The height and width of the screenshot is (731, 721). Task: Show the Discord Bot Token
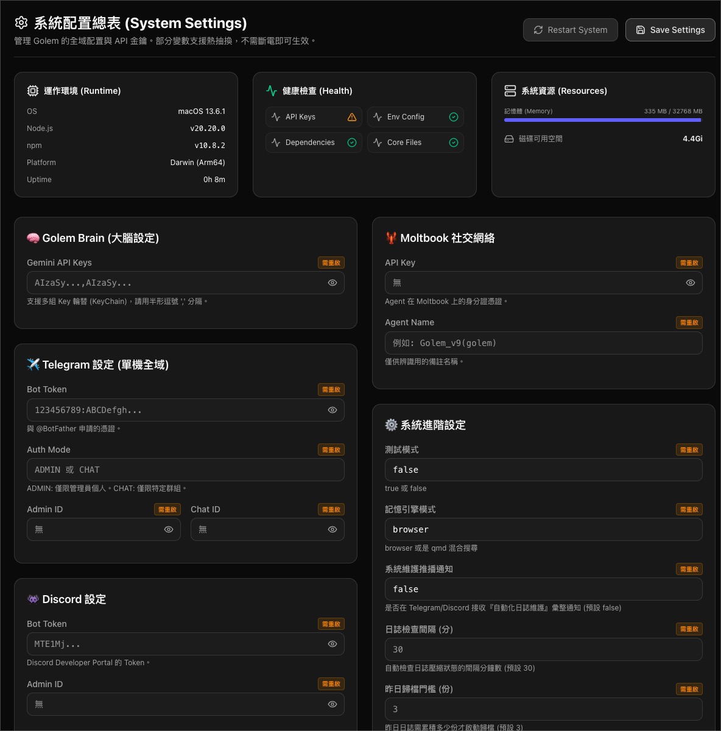click(x=332, y=644)
